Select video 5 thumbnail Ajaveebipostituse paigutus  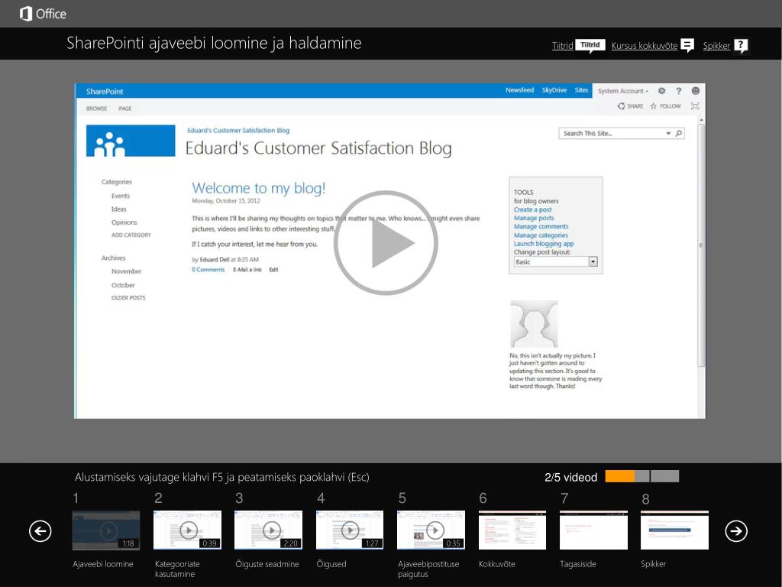coord(431,530)
